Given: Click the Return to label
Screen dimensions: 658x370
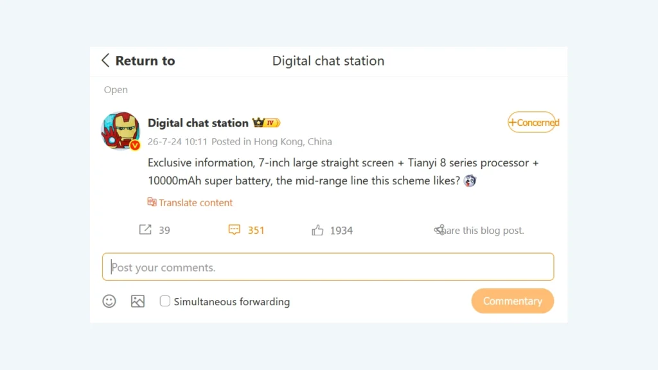Looking at the screenshot, I should [x=145, y=61].
